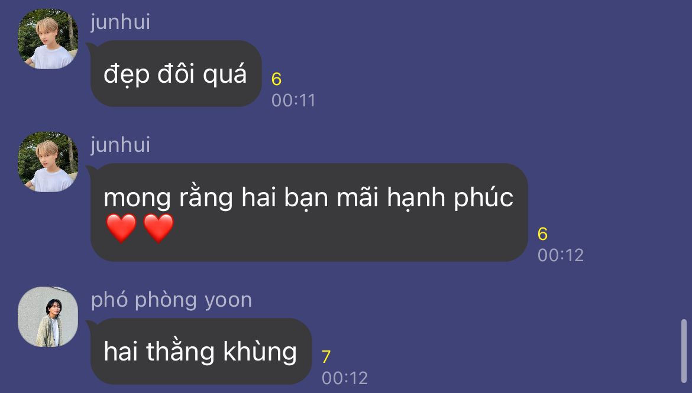Open junhui's avatar beside the "mong rằng" message
This screenshot has width=692, height=393.
[48, 162]
